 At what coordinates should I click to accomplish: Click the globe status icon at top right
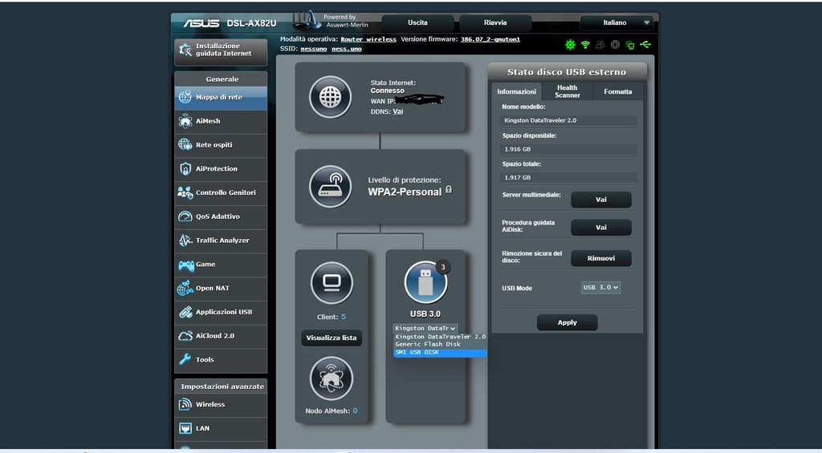(x=615, y=45)
